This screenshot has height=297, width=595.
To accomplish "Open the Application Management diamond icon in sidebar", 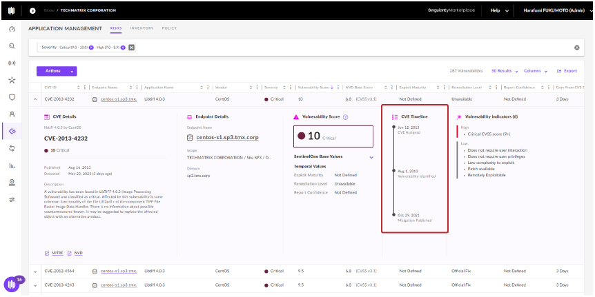I will pos(12,131).
